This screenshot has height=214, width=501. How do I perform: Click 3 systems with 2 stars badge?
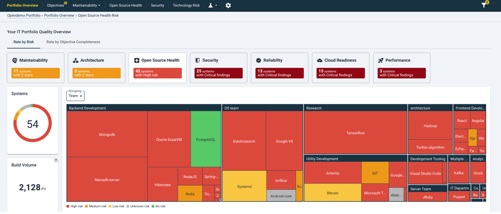pos(96,73)
